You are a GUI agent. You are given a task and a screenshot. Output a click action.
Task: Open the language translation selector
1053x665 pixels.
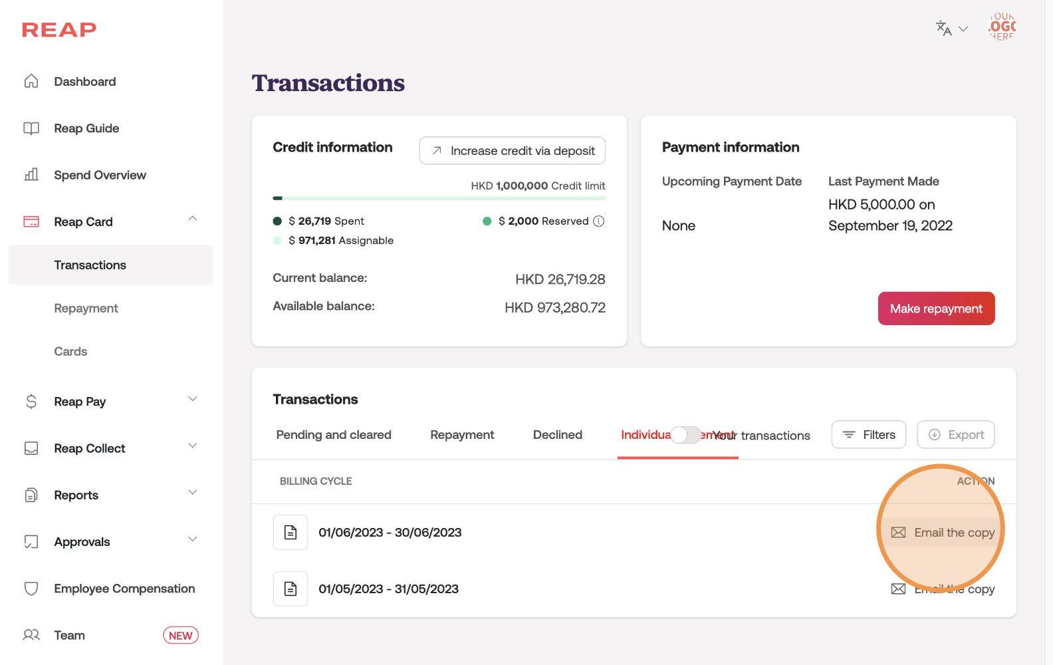(x=951, y=29)
